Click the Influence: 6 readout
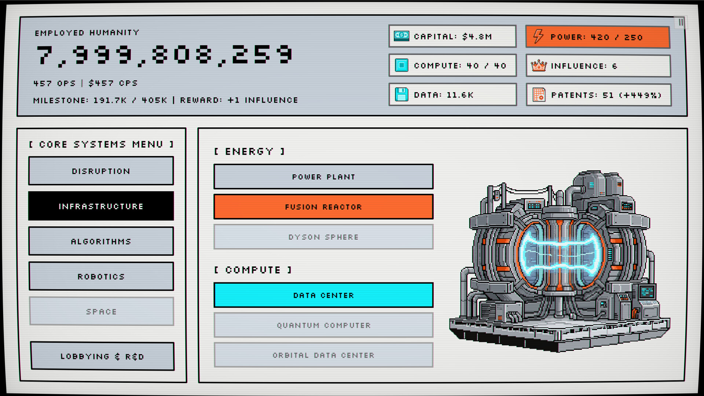 coord(598,66)
